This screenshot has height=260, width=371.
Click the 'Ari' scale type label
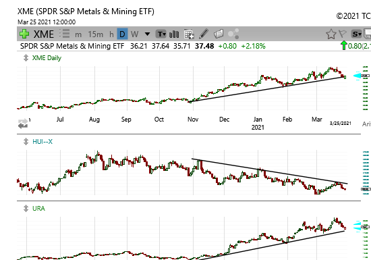pos(366,124)
